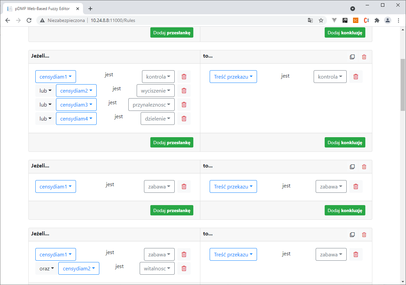
Task: Delete the censydiam2 wyciszenie premise row
Action: pyautogui.click(x=184, y=91)
